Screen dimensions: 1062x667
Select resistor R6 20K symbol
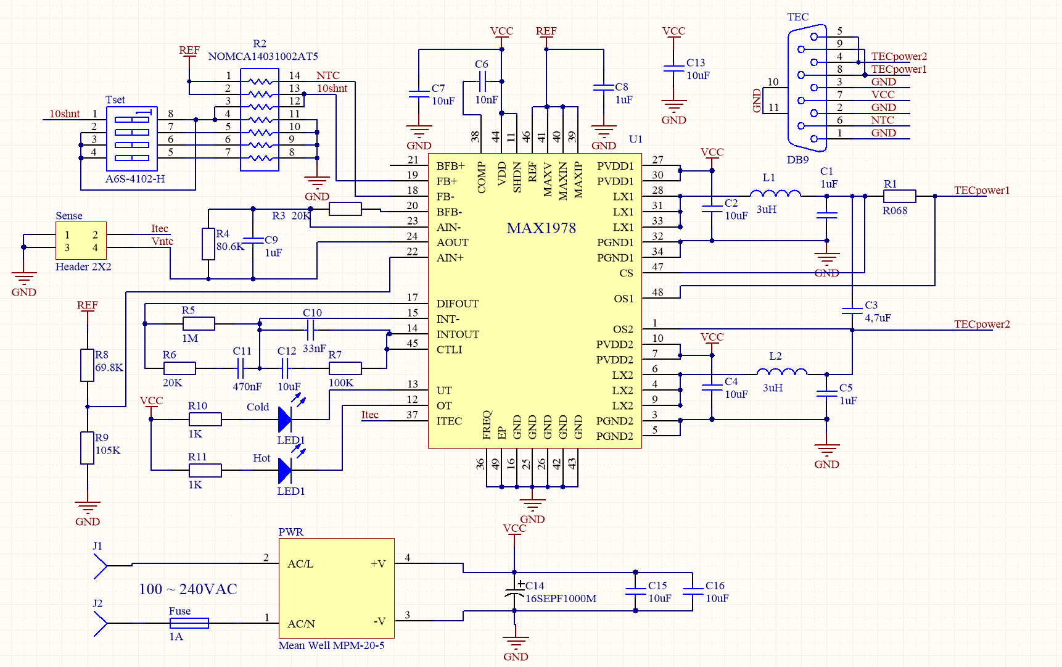pos(179,368)
